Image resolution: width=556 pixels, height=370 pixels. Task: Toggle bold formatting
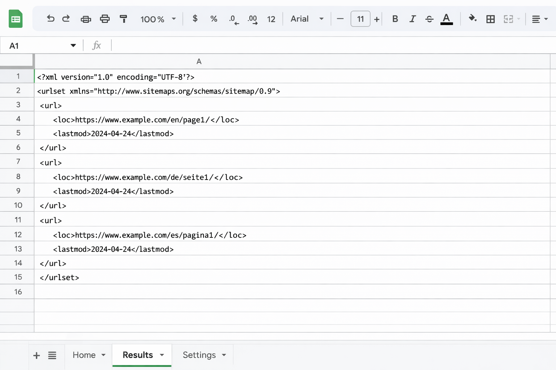pos(395,19)
